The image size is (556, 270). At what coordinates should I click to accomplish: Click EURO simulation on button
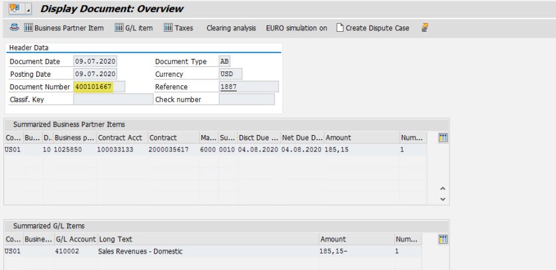pos(297,28)
